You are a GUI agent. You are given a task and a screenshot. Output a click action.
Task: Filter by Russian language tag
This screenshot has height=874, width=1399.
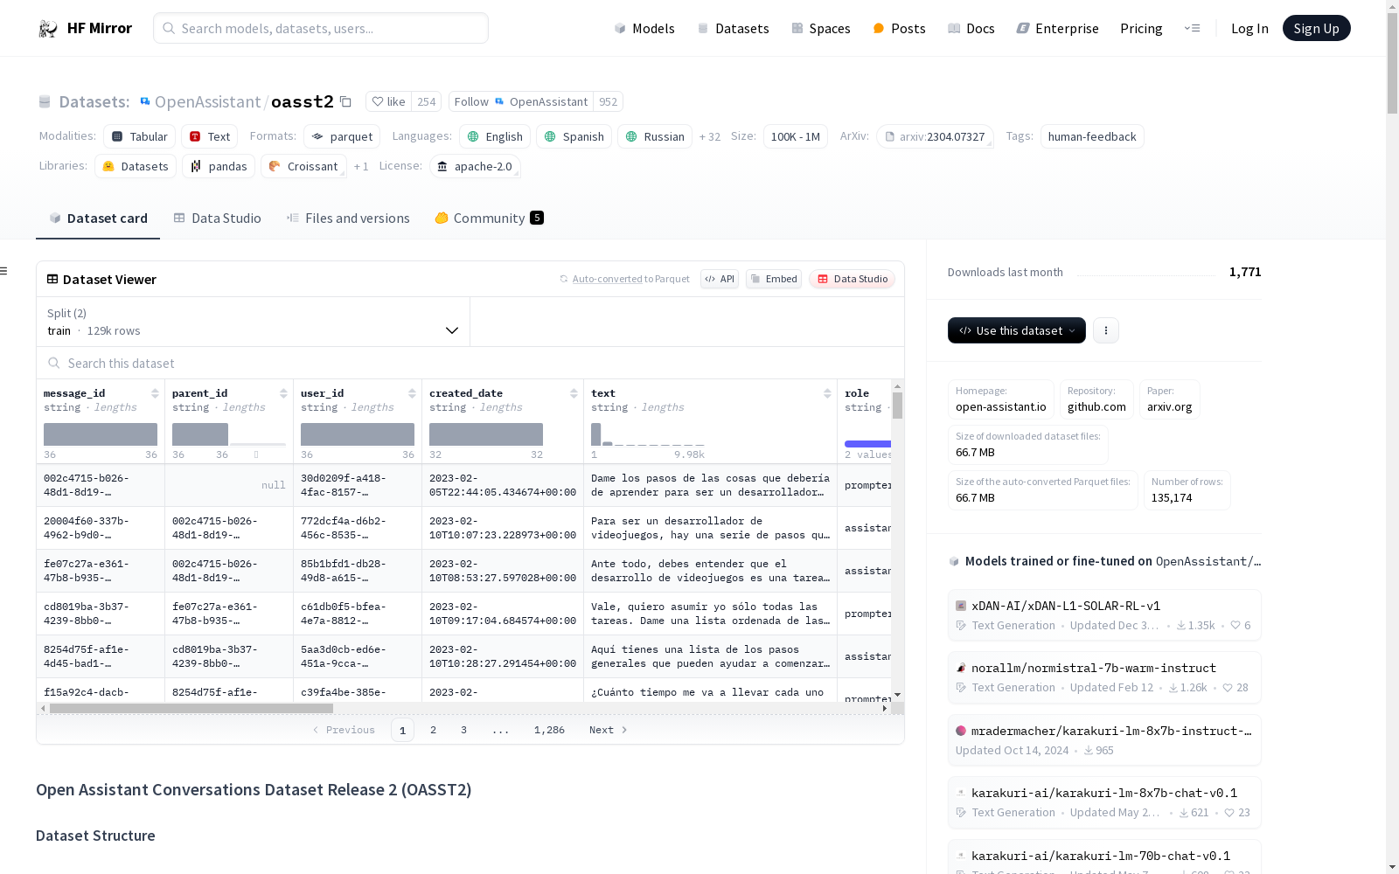click(655, 136)
